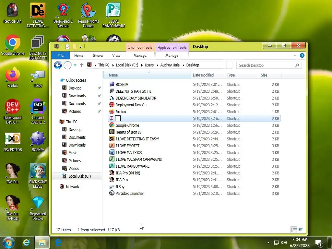Select the IDA Pro desktop icon
Image resolution: width=332 pixels, height=249 pixels.
[13, 173]
